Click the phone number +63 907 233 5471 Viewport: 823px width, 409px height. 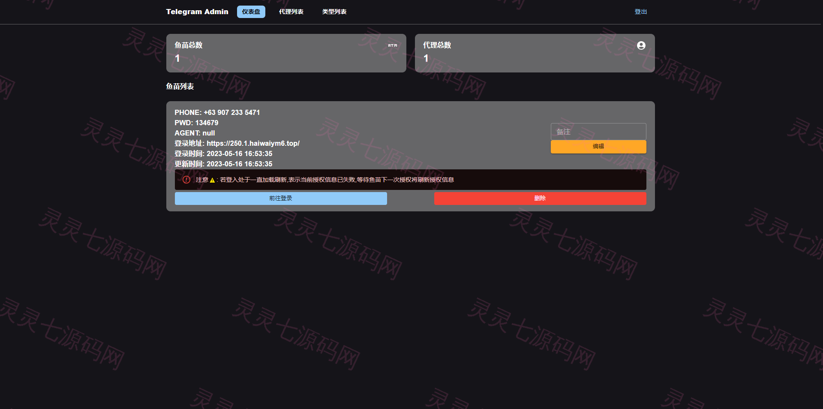pyautogui.click(x=232, y=112)
